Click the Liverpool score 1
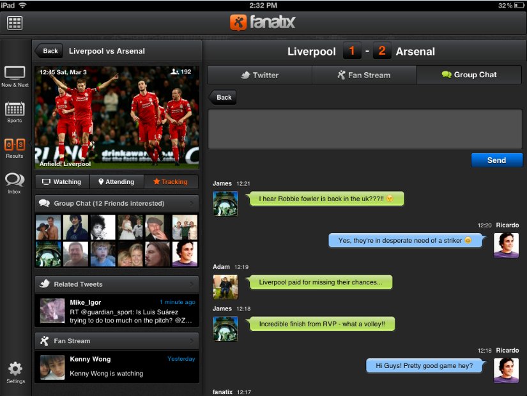The height and width of the screenshot is (396, 527). [x=352, y=50]
